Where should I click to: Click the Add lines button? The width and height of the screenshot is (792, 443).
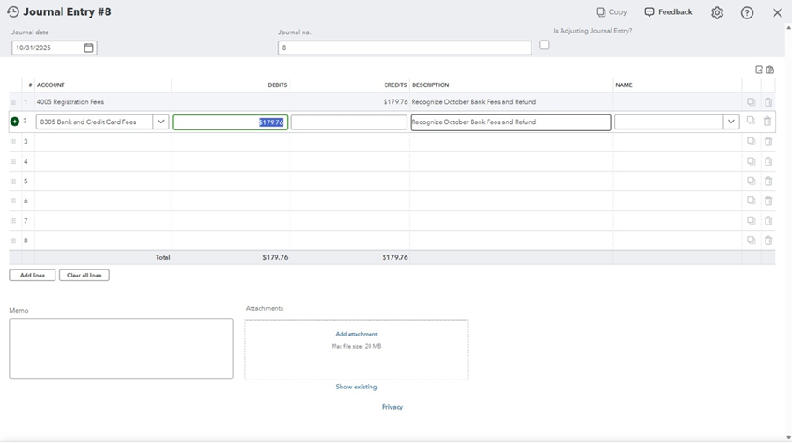(x=33, y=276)
